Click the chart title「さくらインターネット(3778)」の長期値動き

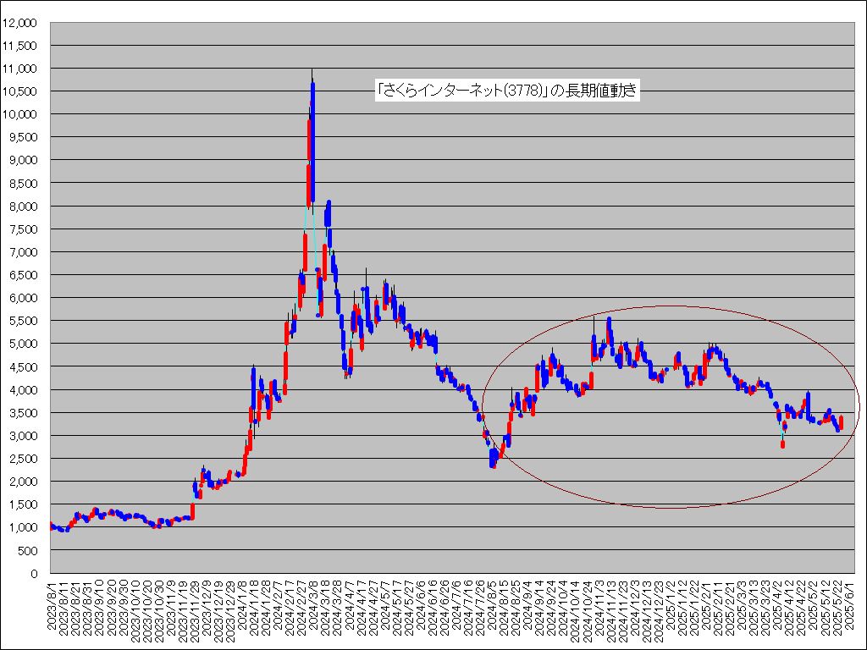507,91
